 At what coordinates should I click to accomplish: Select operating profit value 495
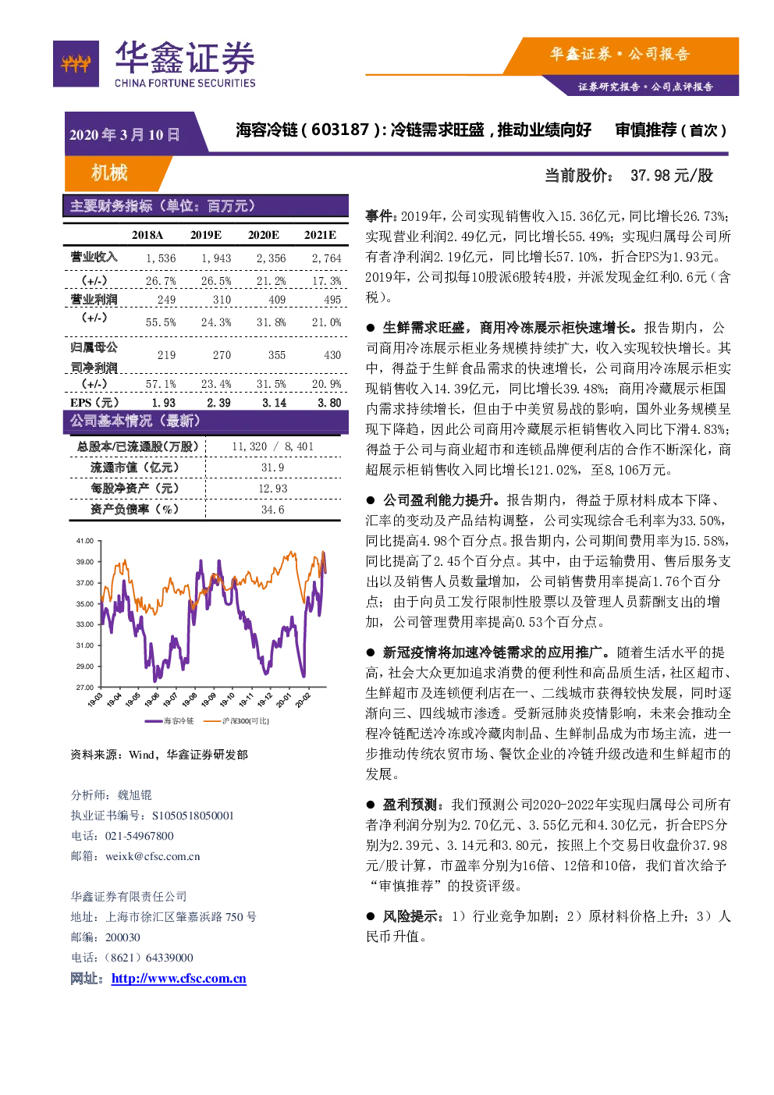(x=332, y=300)
